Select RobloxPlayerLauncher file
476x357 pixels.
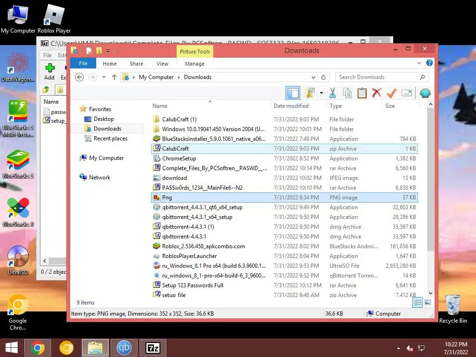(x=284, y=256)
